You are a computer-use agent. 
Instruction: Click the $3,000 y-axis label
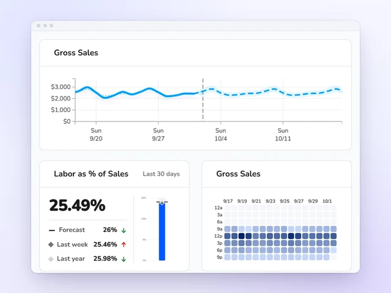[60, 87]
